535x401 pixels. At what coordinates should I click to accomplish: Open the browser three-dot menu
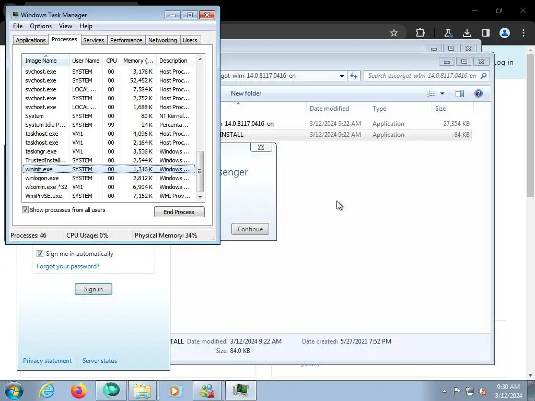click(x=524, y=33)
